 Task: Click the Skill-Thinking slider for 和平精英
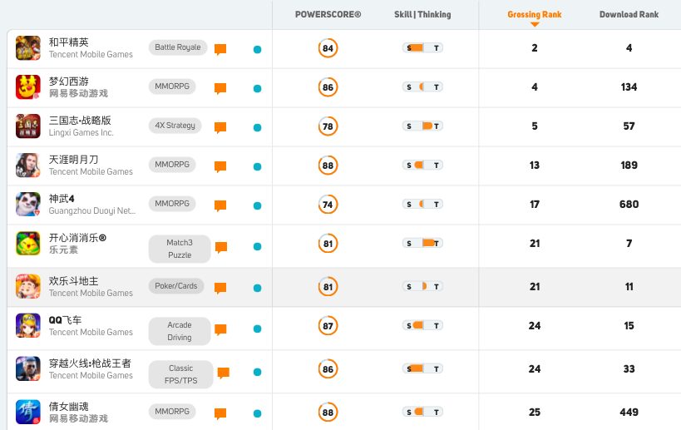pos(422,47)
